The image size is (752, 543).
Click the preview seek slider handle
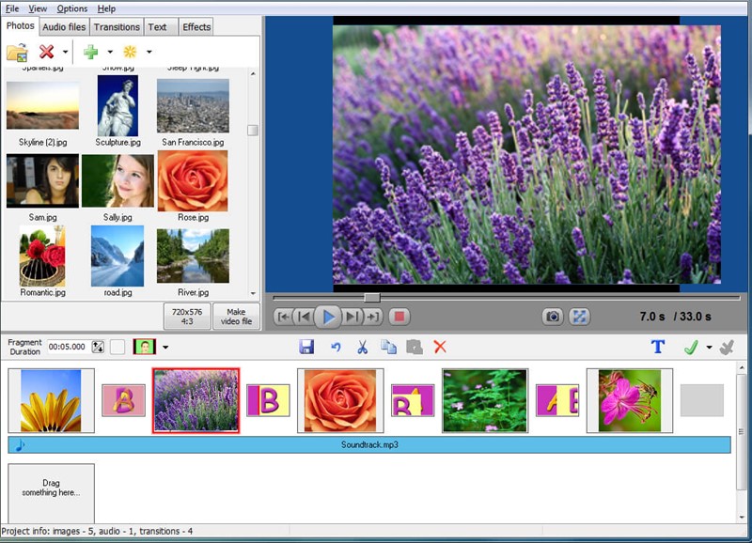pyautogui.click(x=371, y=298)
